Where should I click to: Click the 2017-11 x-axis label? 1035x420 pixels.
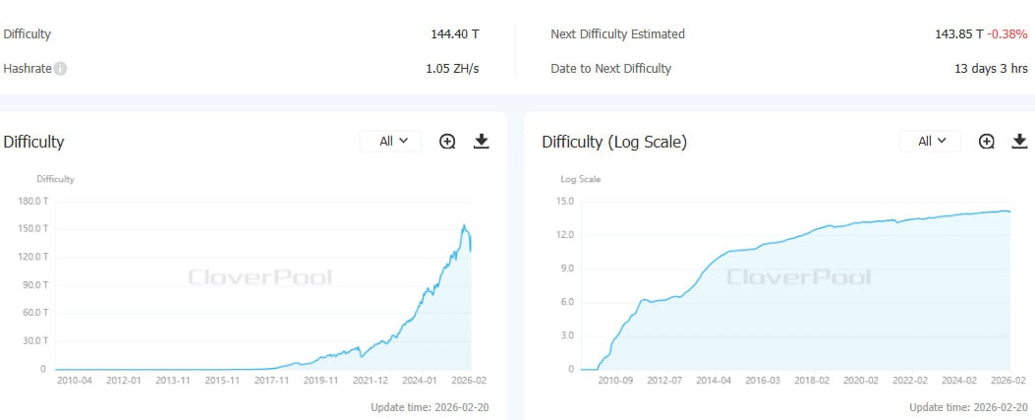272,380
